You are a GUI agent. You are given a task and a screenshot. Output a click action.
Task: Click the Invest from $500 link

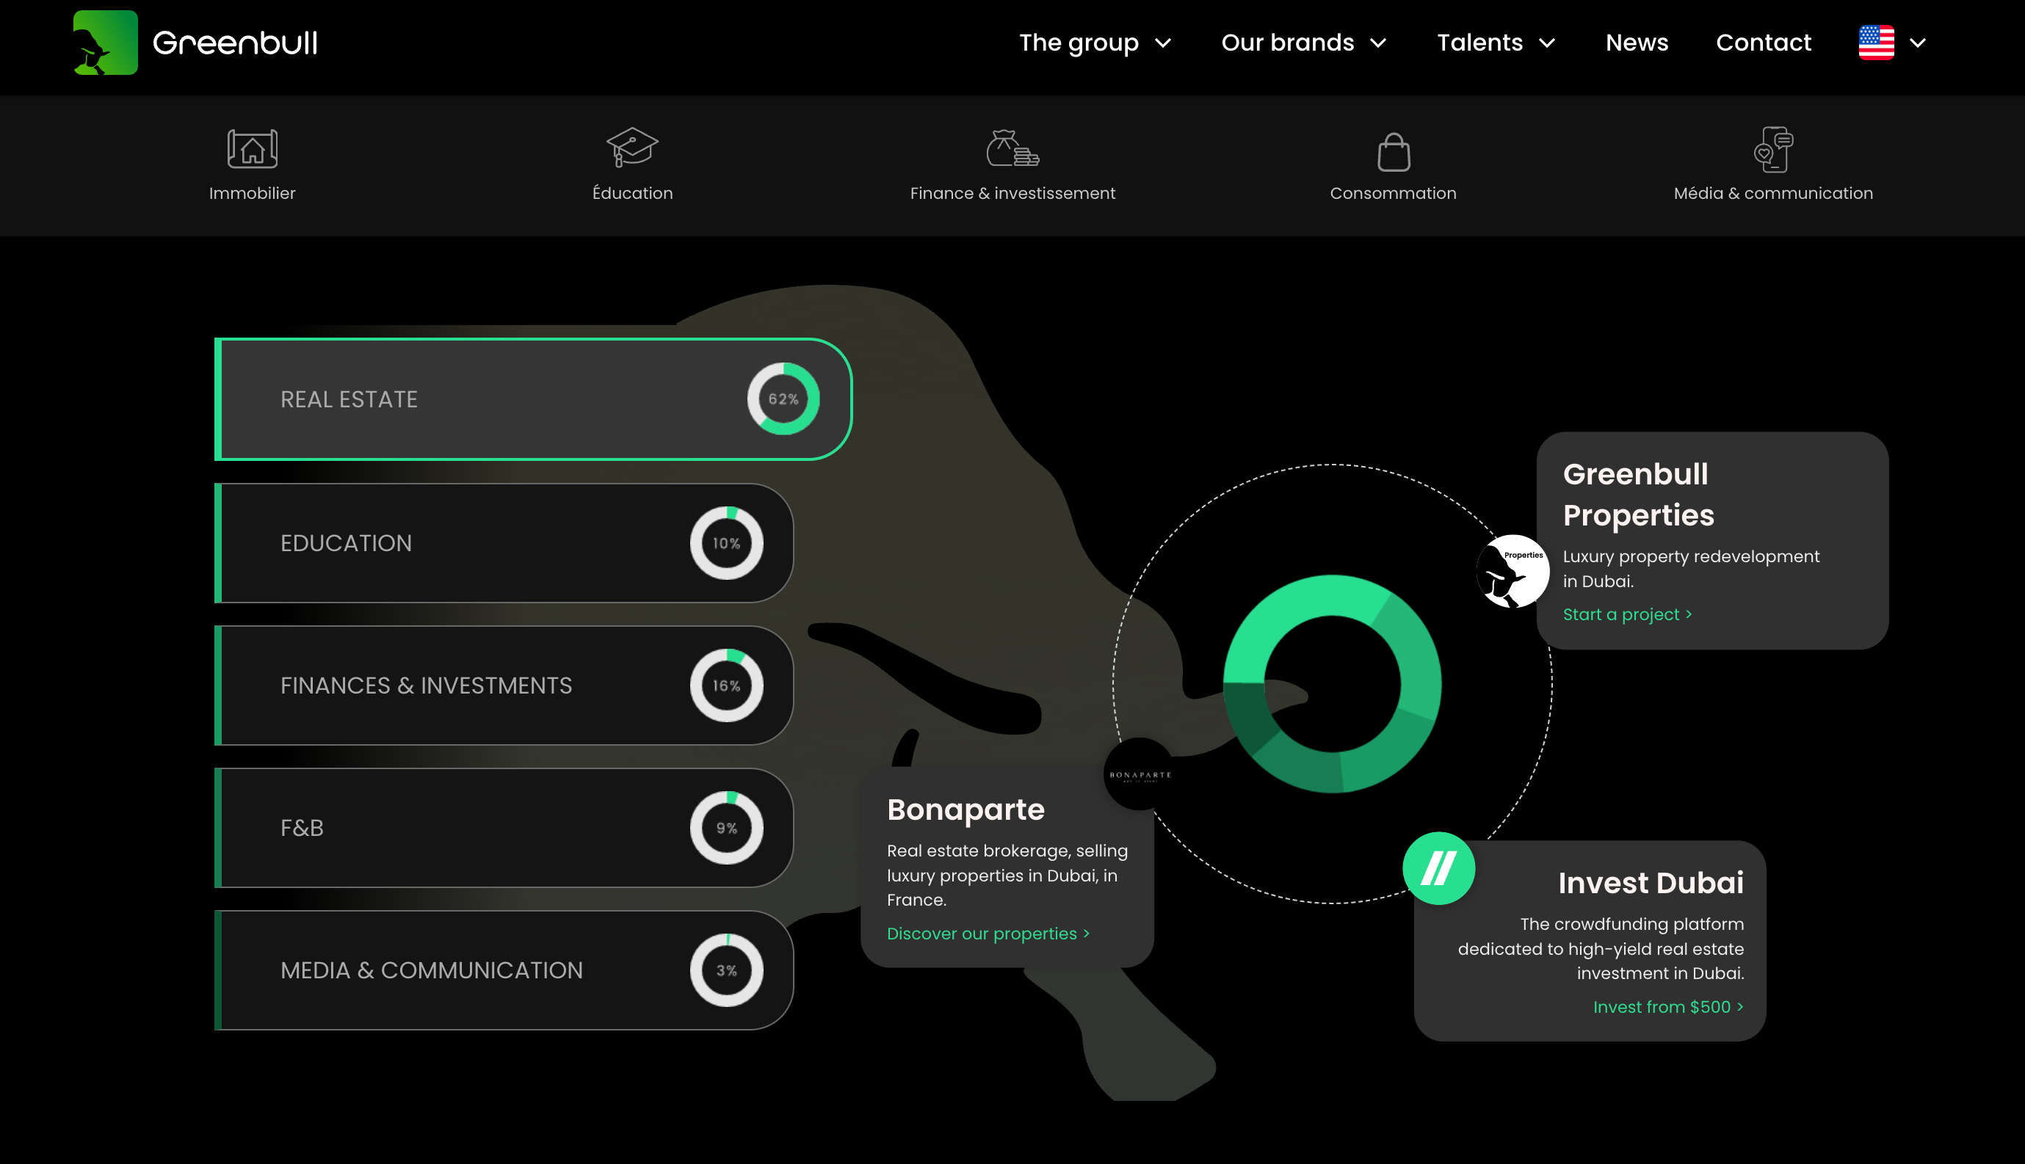[1667, 1006]
